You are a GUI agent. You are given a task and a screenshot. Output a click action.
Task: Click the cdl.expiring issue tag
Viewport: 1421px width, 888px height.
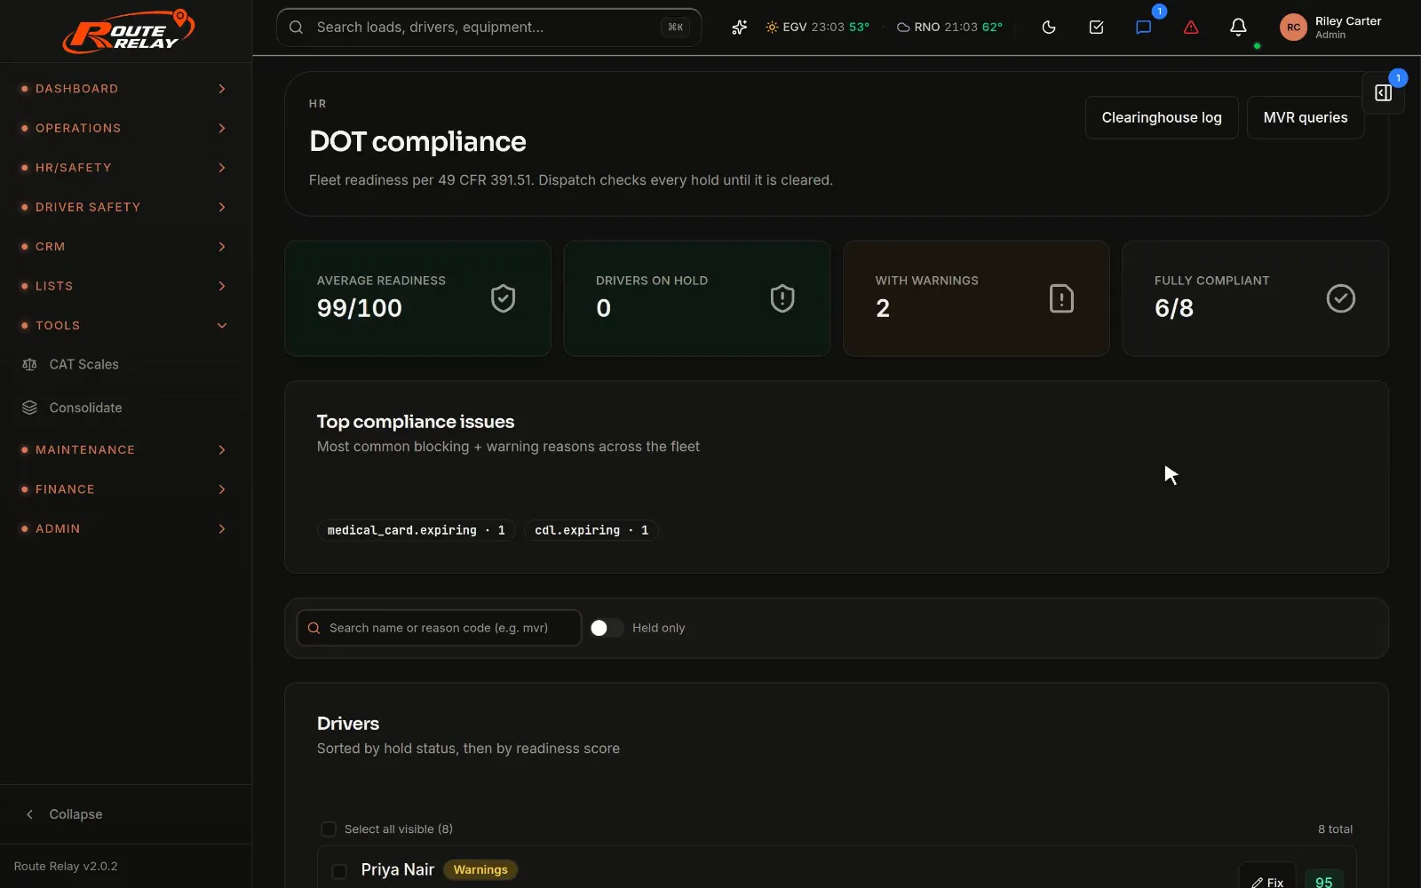coord(591,530)
